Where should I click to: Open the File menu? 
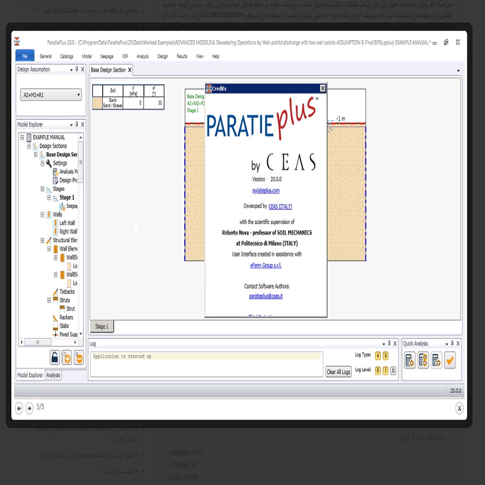(25, 56)
